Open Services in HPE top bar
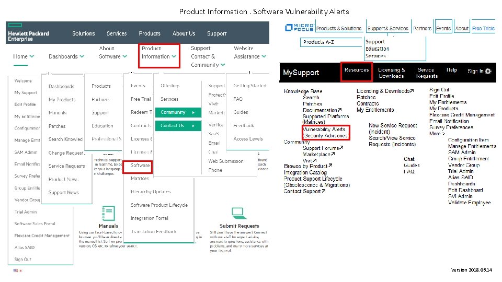The height and width of the screenshot is (282, 502). pyautogui.click(x=117, y=33)
